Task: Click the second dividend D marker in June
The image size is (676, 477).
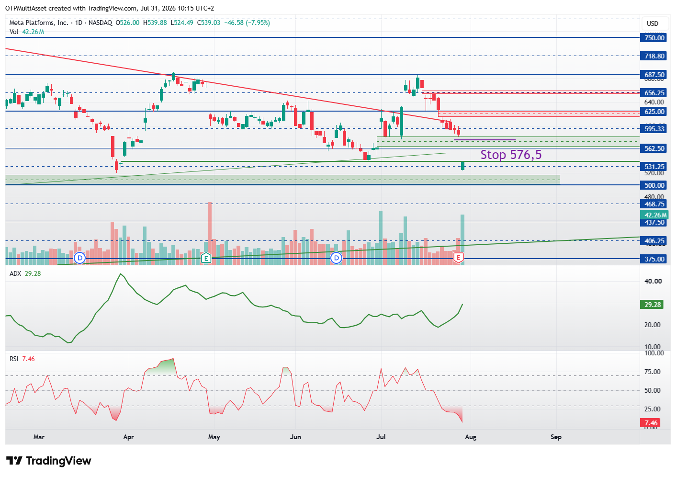Action: tap(337, 258)
